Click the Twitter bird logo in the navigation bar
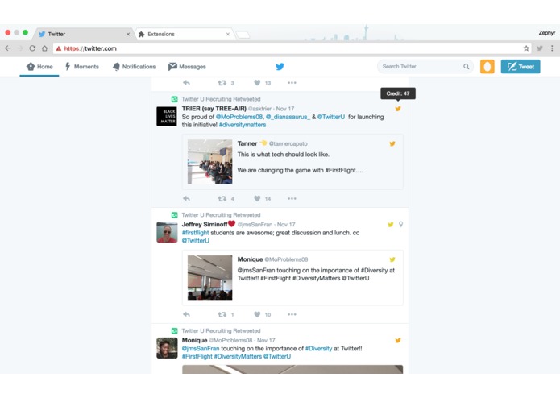Screen dimensions: 560x398 [280, 66]
